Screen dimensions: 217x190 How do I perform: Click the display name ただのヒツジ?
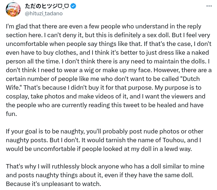pyautogui.click(x=47, y=6)
